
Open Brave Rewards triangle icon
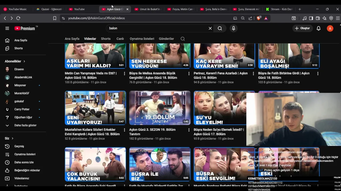pos(266,18)
